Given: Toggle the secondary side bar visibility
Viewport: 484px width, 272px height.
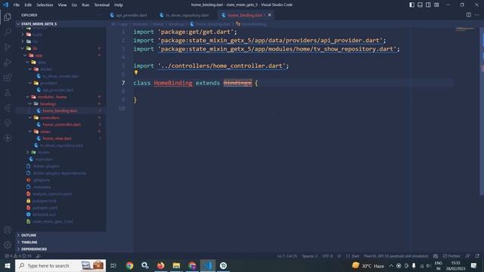Looking at the screenshot, I should pyautogui.click(x=428, y=5).
